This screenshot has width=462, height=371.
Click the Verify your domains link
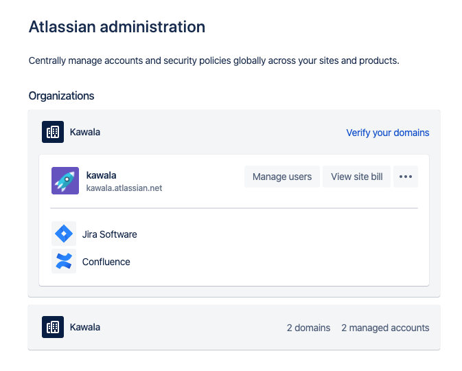coord(387,133)
